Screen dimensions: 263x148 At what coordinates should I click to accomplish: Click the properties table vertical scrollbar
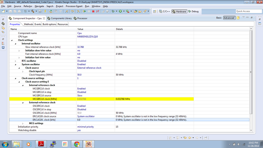coord(251,72)
